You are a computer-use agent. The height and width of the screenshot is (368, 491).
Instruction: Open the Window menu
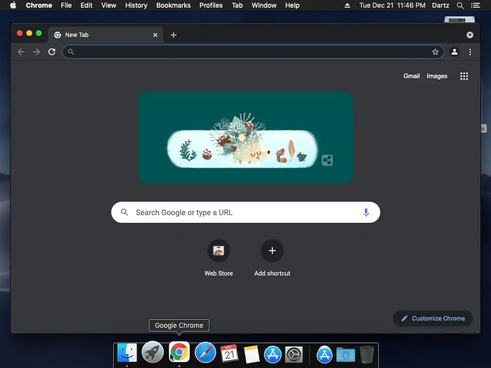[x=264, y=5]
